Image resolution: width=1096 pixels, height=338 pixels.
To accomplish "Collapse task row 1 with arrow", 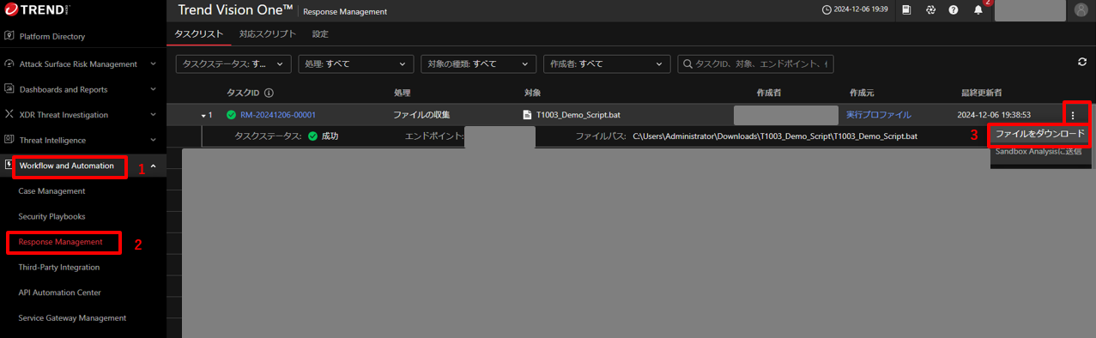I will (204, 115).
